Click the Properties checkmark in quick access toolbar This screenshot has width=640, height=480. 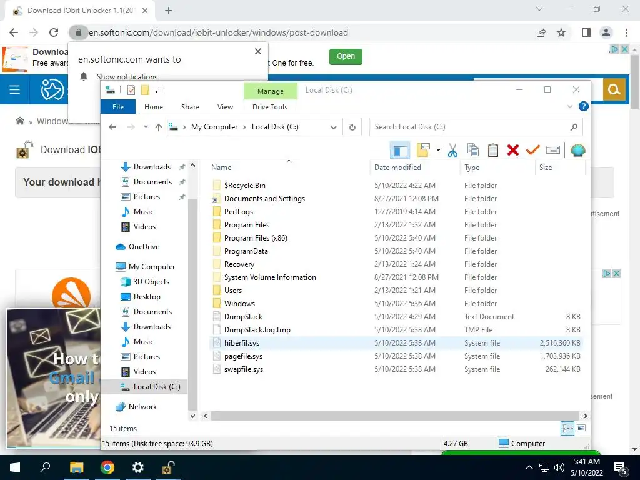(131, 90)
